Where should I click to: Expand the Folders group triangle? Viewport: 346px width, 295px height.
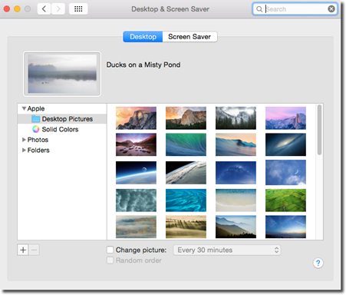24,150
